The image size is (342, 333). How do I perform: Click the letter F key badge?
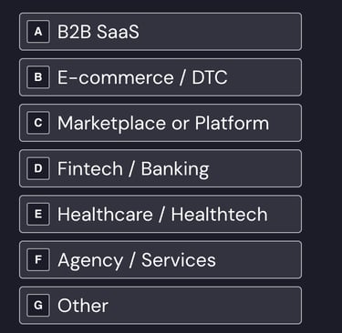pos(38,259)
